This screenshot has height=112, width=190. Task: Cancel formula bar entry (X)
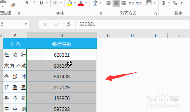[45, 24]
